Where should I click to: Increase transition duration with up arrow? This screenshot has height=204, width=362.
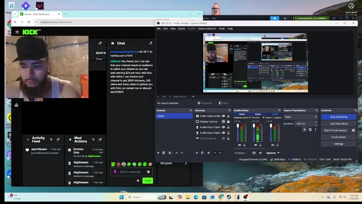316,122
